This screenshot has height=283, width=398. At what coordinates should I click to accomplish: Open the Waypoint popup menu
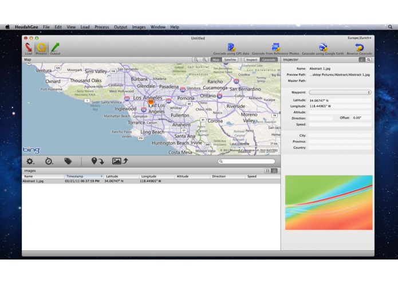340,92
